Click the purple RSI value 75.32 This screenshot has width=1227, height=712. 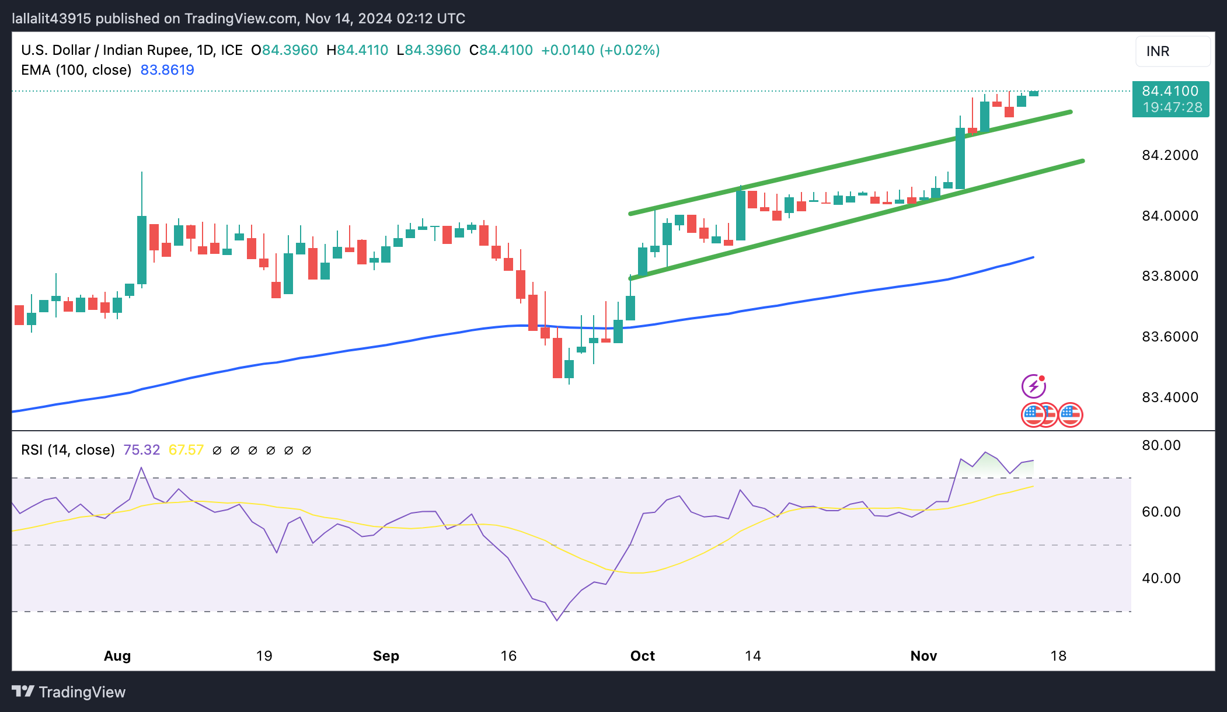[x=141, y=450]
